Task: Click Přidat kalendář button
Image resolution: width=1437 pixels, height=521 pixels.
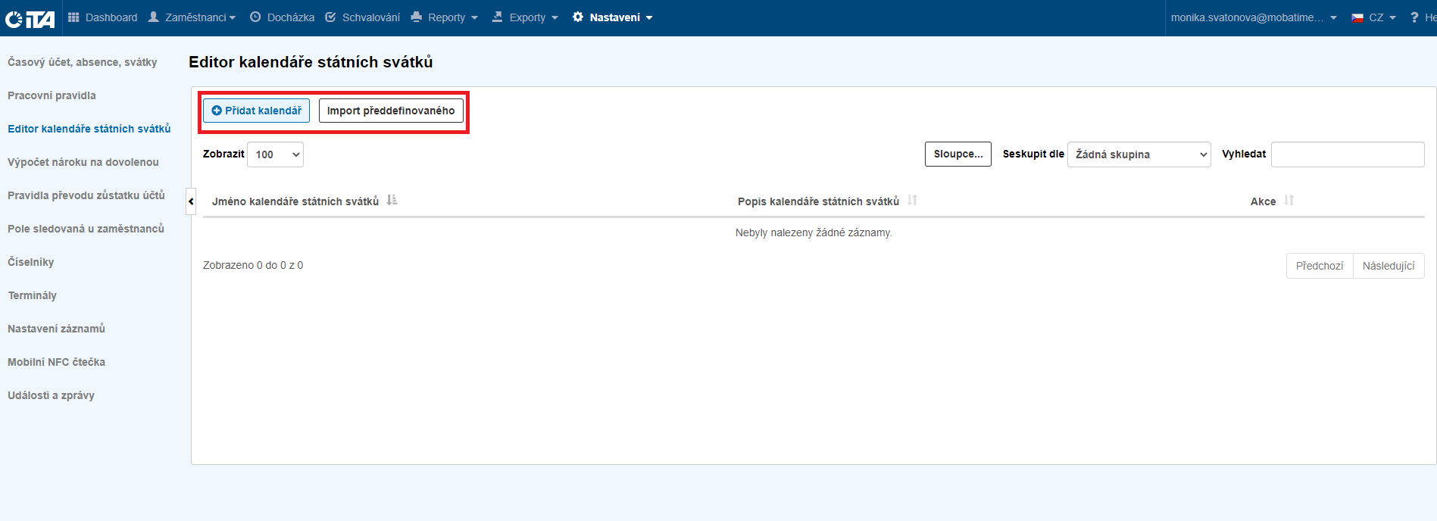Action: [256, 111]
